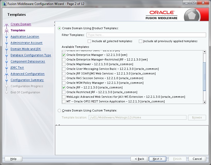
Task: Click the Template location text field
Action: coord(137,117)
